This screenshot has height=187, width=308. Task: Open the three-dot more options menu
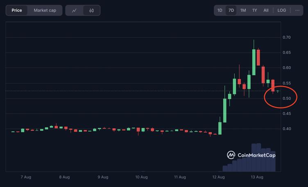[x=297, y=10]
